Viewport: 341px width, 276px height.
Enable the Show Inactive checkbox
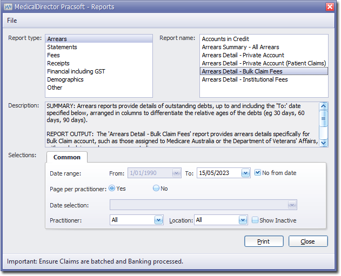click(x=255, y=220)
